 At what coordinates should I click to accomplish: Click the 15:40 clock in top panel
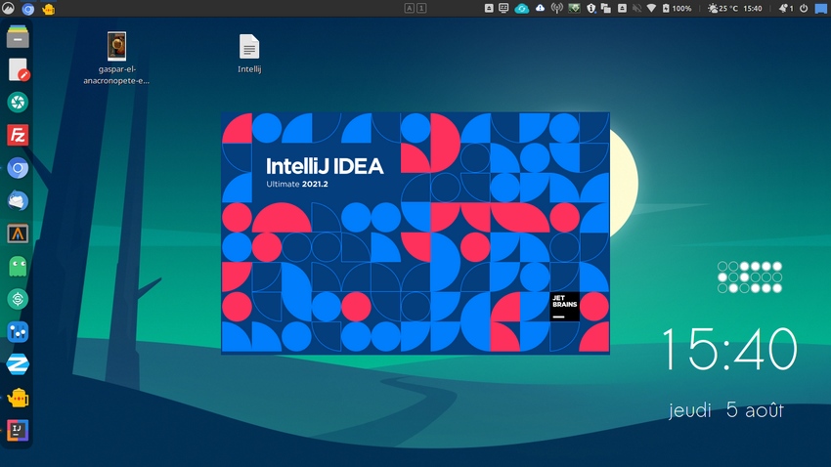click(x=753, y=9)
